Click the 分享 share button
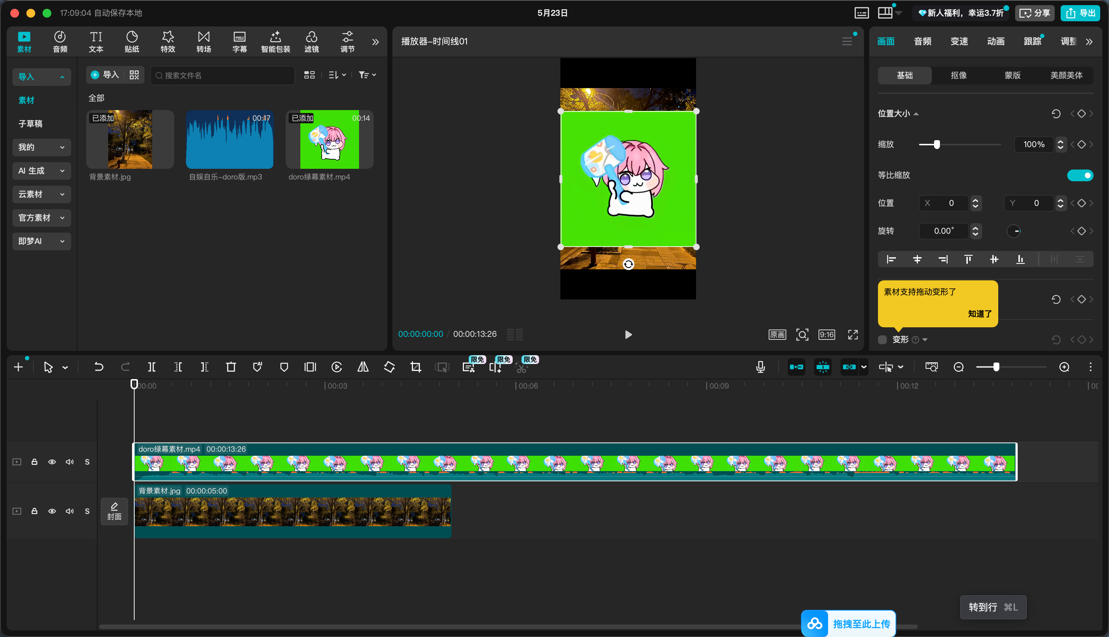1109x637 pixels. pyautogui.click(x=1035, y=13)
